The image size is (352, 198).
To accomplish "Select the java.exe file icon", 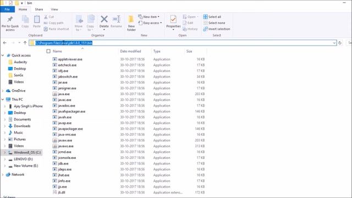I will (x=55, y=94).
